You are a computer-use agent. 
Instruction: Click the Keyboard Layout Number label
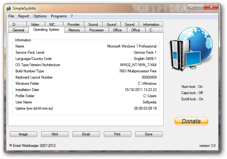point(34,77)
